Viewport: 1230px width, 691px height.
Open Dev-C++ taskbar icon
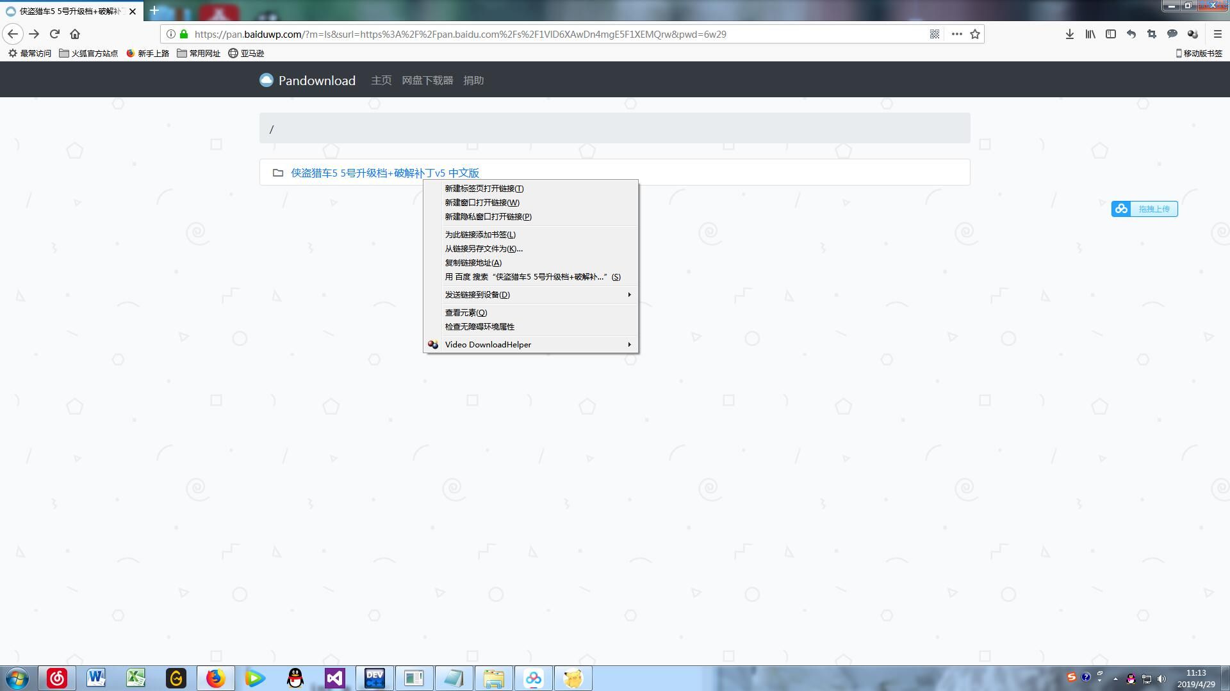[x=374, y=678]
